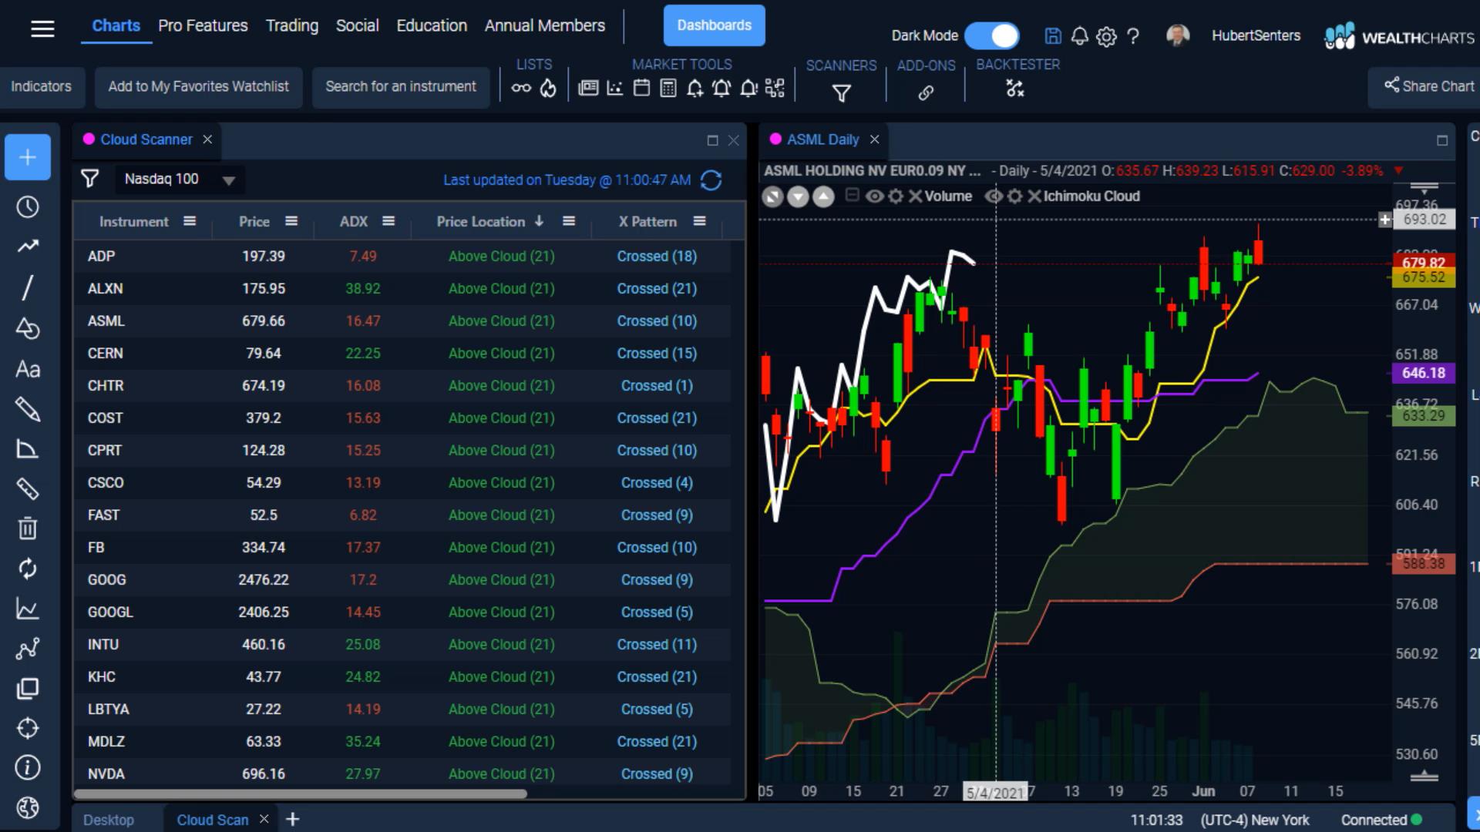The height and width of the screenshot is (832, 1480).
Task: Click the add alert bell icon
Action: click(695, 89)
